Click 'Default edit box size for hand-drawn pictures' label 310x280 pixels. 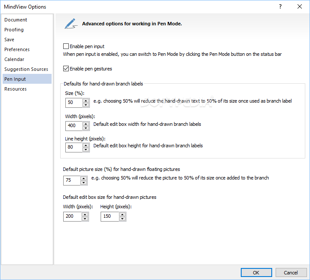110,197
